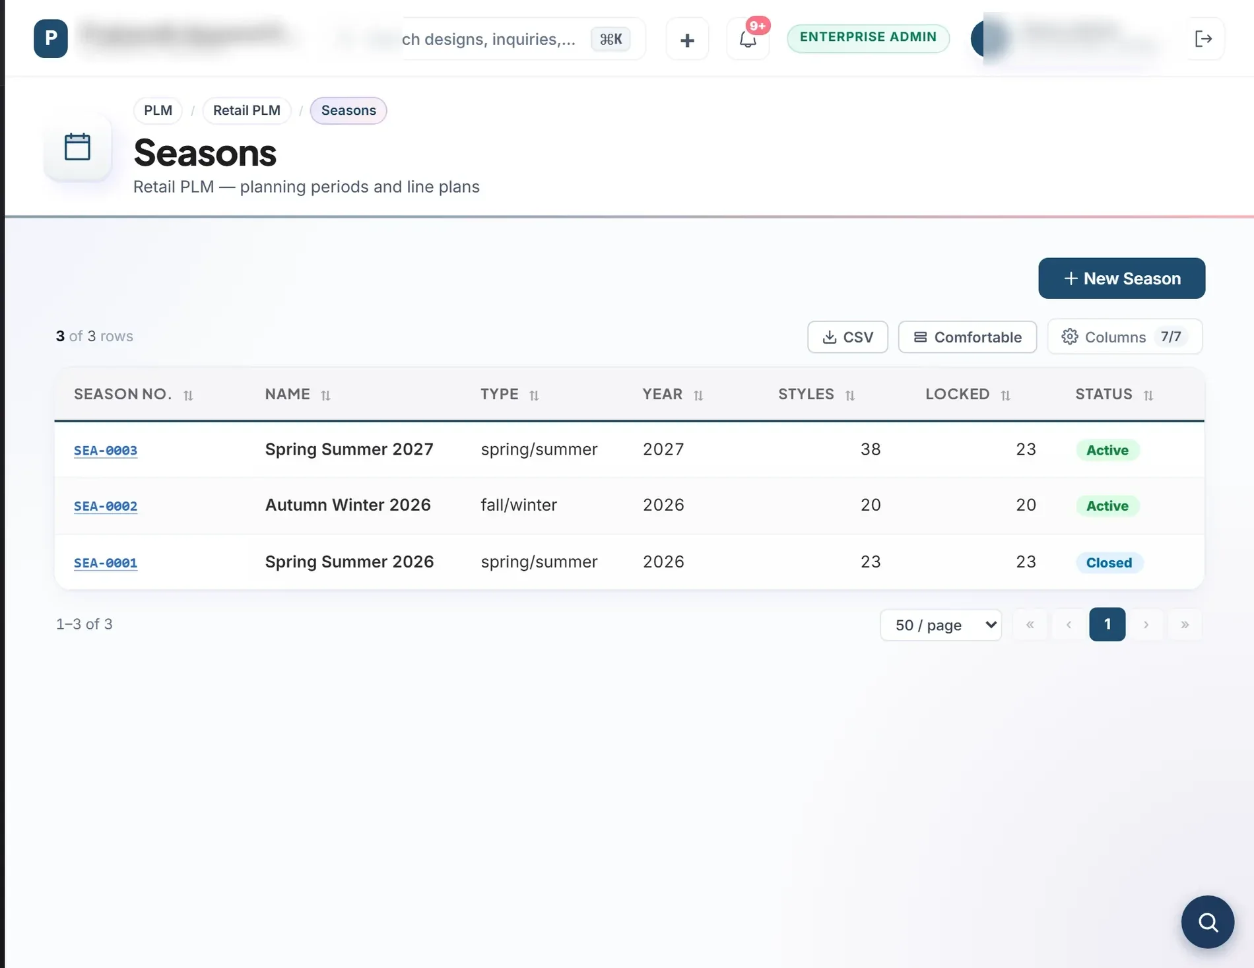Sort by Type column arrows
This screenshot has width=1254, height=968.
tap(534, 395)
